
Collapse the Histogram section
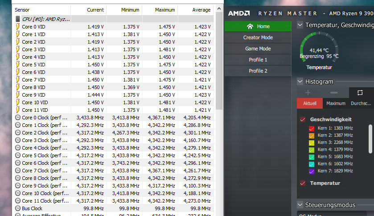(300, 82)
